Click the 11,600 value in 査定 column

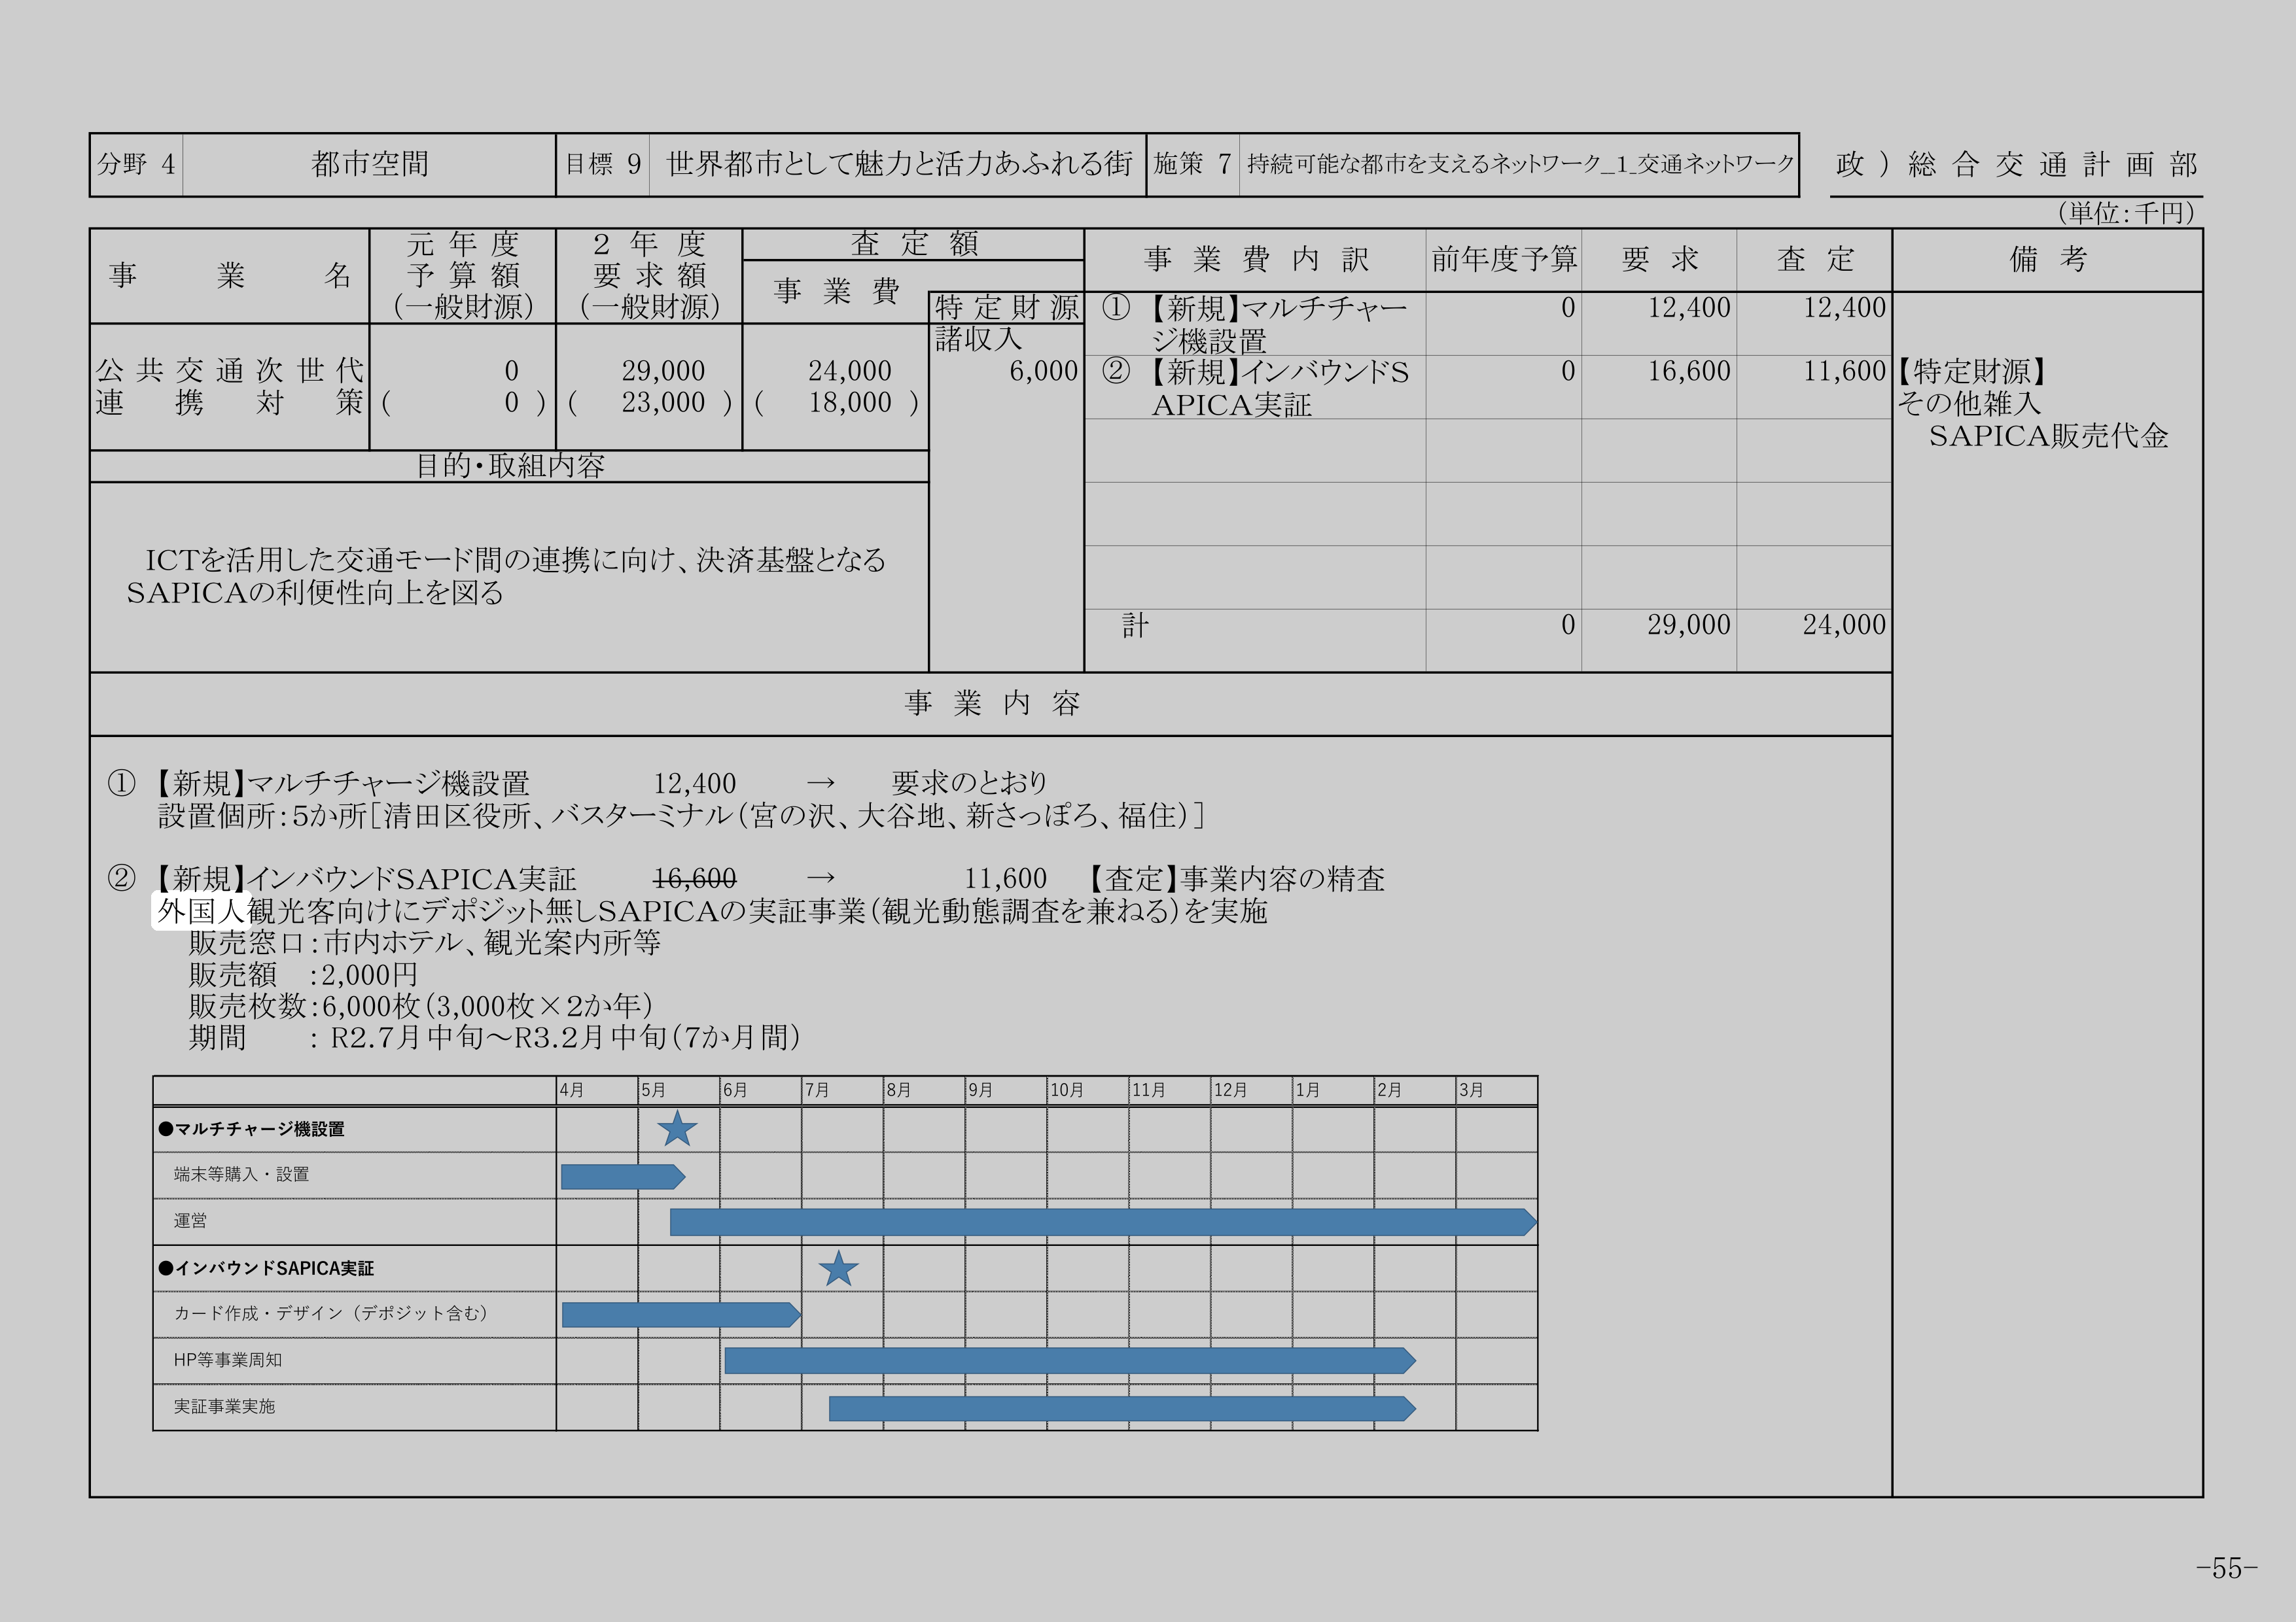(1844, 371)
